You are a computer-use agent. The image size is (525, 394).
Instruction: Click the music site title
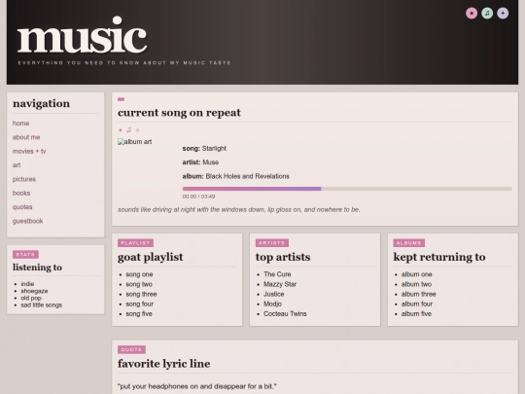(82, 36)
